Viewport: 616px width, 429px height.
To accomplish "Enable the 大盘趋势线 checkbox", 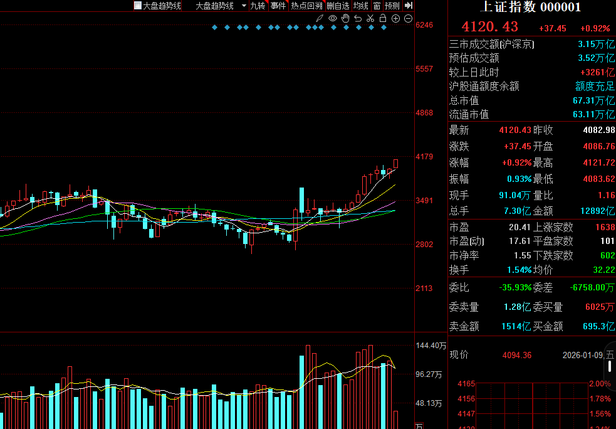I will point(138,6).
